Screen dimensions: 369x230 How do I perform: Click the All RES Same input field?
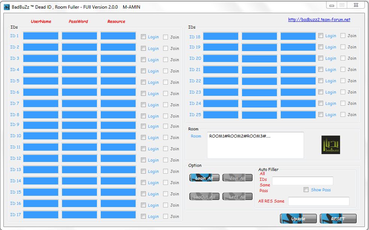pyautogui.click(x=319, y=201)
